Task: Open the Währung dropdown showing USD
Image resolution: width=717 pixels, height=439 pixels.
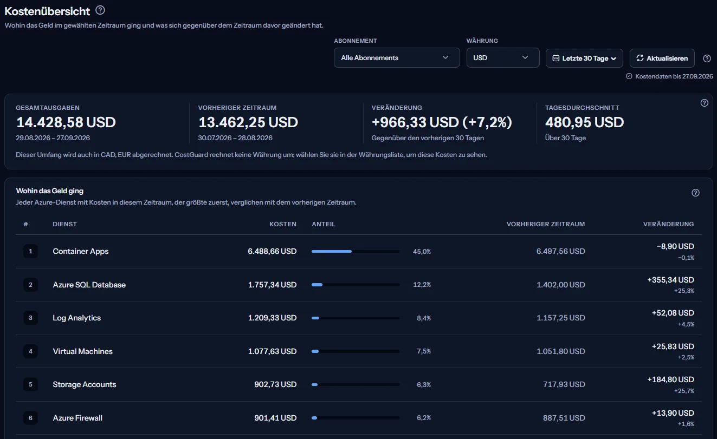Action: point(503,58)
